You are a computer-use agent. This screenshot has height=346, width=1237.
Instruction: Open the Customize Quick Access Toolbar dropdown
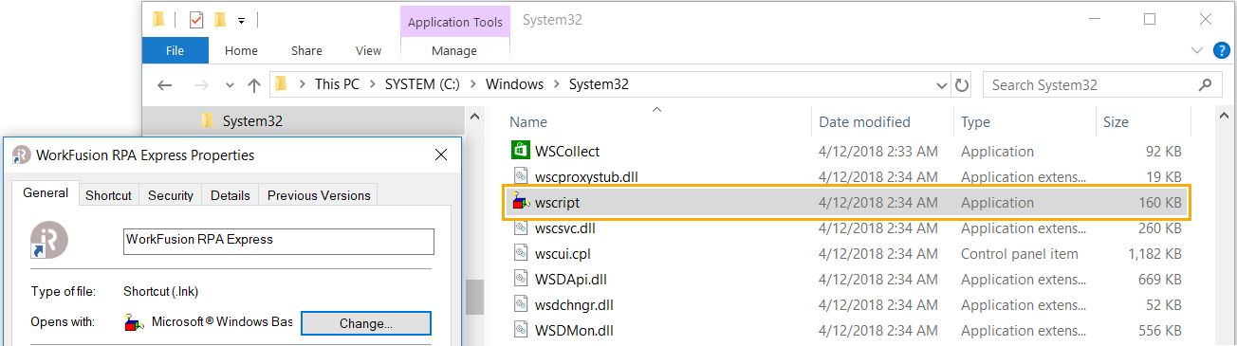(x=241, y=19)
